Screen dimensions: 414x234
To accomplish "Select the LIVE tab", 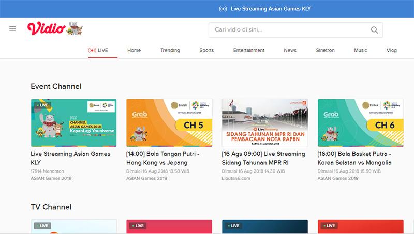I will [98, 50].
